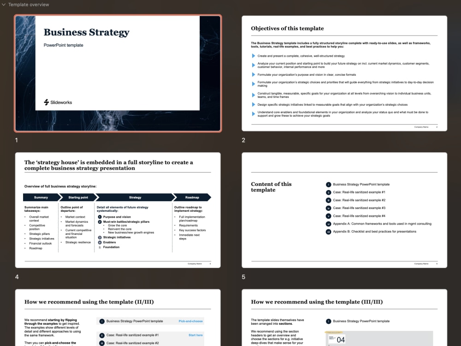The width and height of the screenshot is (461, 346).
Task: Click the v circle beside Real-life sanitized example #4
Action: pyautogui.click(x=328, y=215)
